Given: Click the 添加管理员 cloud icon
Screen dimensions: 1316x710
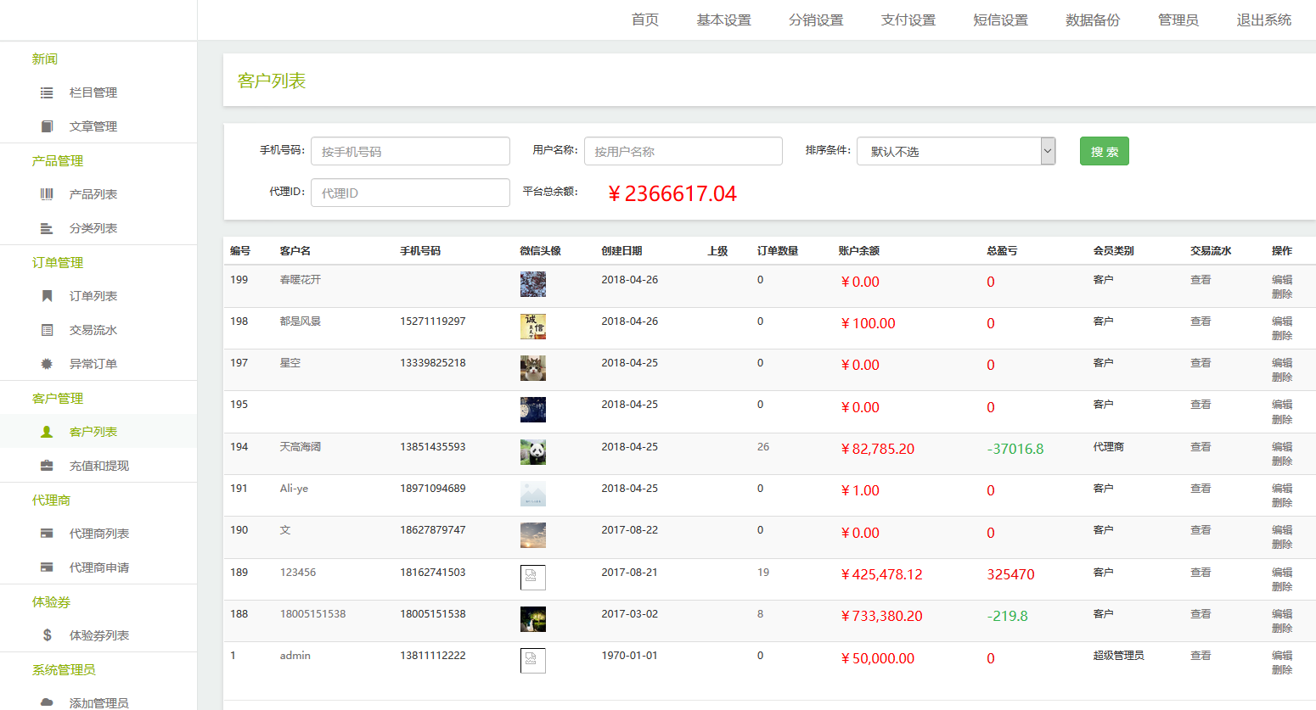Looking at the screenshot, I should pos(47,703).
